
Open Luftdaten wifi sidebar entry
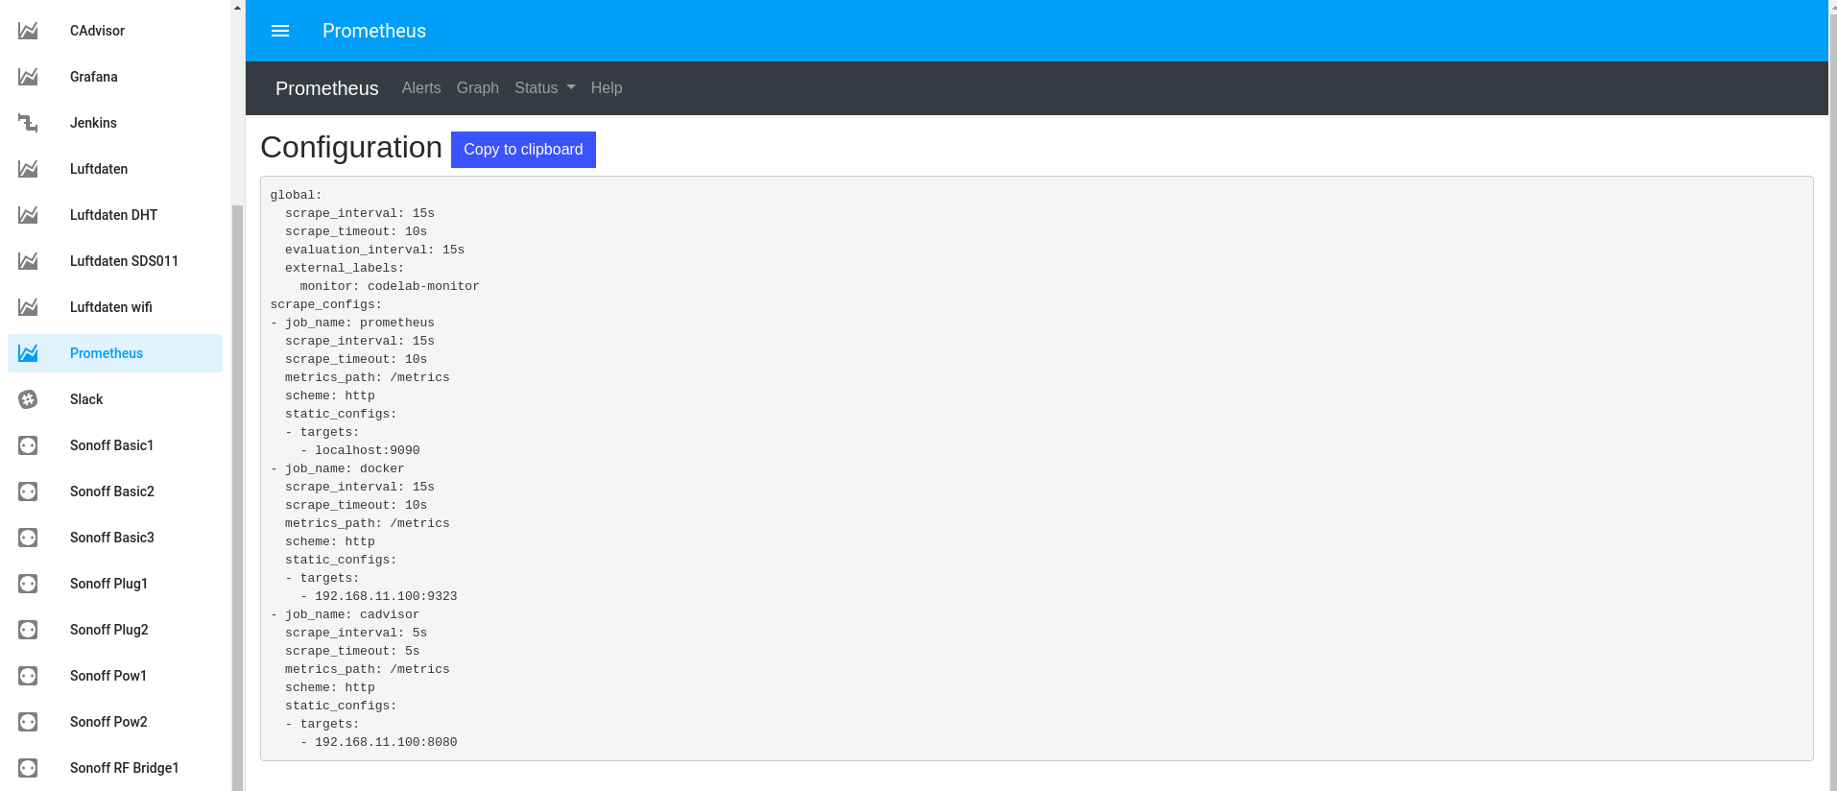point(111,307)
